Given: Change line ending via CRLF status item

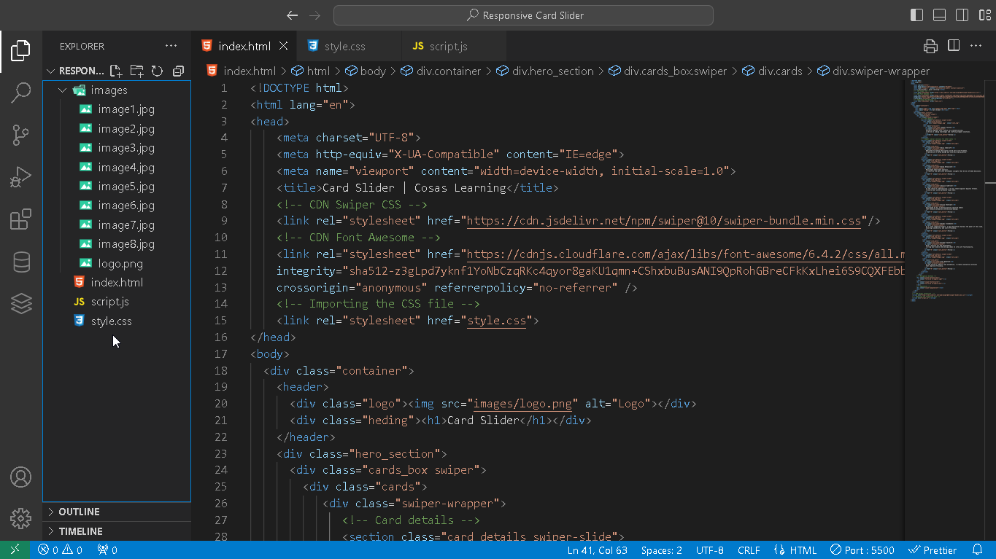Looking at the screenshot, I should [749, 550].
